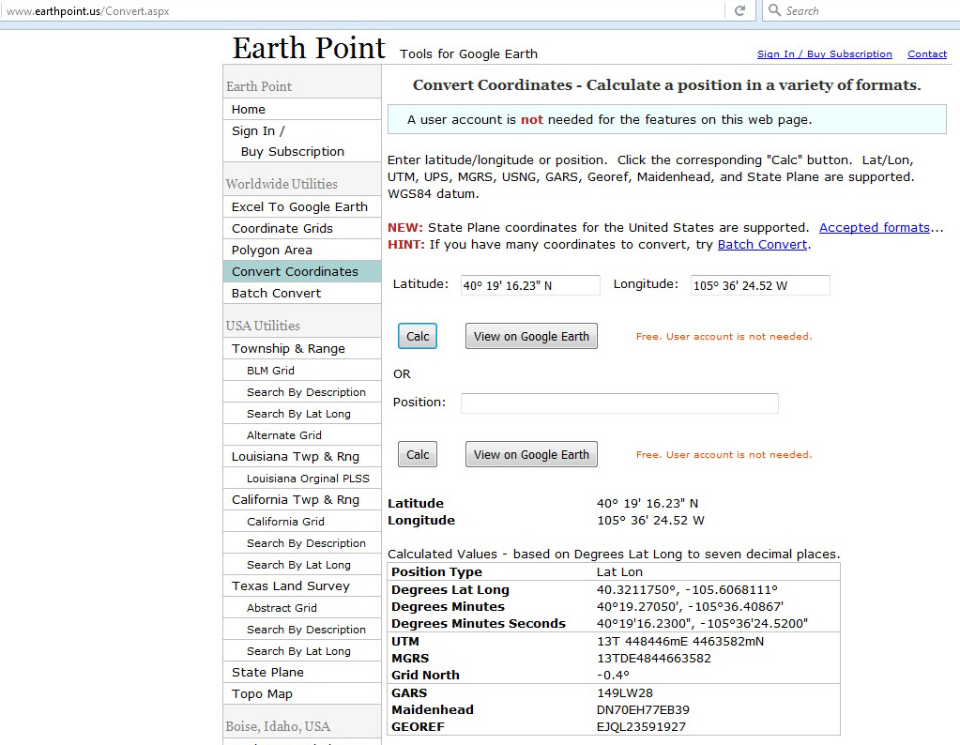Click View on Google Earth below Latitude
The width and height of the screenshot is (960, 745).
(531, 336)
